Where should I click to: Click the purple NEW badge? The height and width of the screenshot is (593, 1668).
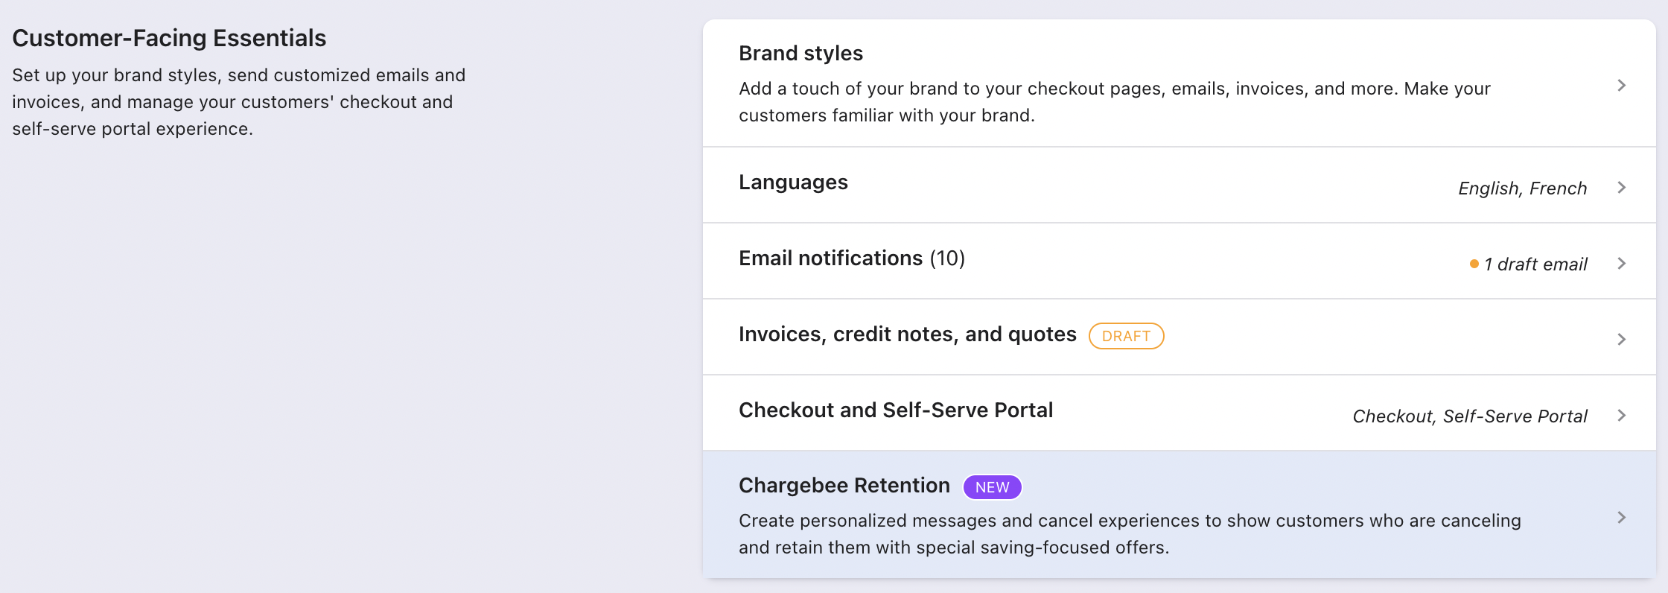pyautogui.click(x=992, y=487)
